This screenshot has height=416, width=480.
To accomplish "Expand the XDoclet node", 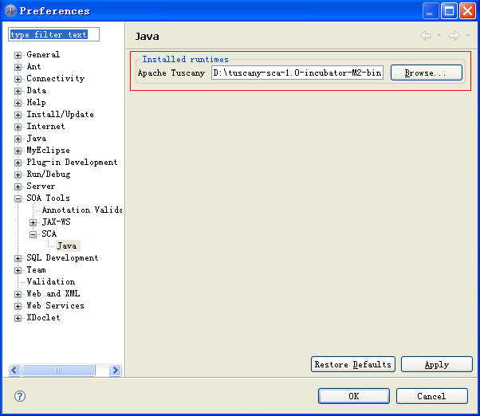I will pyautogui.click(x=18, y=319).
